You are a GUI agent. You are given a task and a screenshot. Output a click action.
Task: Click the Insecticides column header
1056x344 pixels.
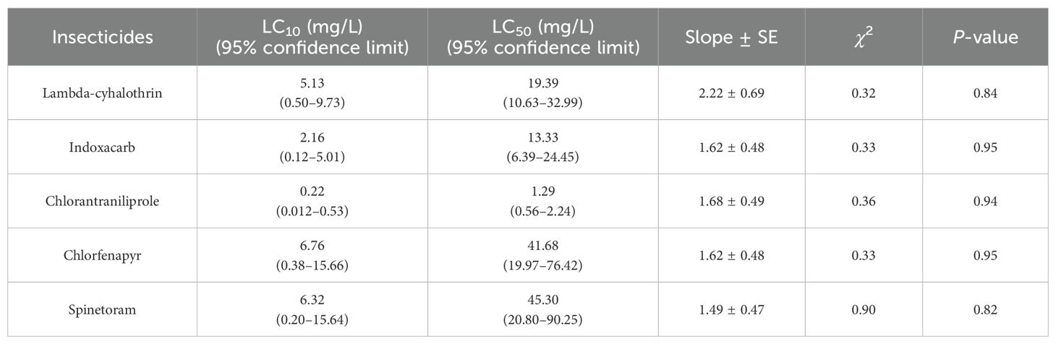(102, 38)
